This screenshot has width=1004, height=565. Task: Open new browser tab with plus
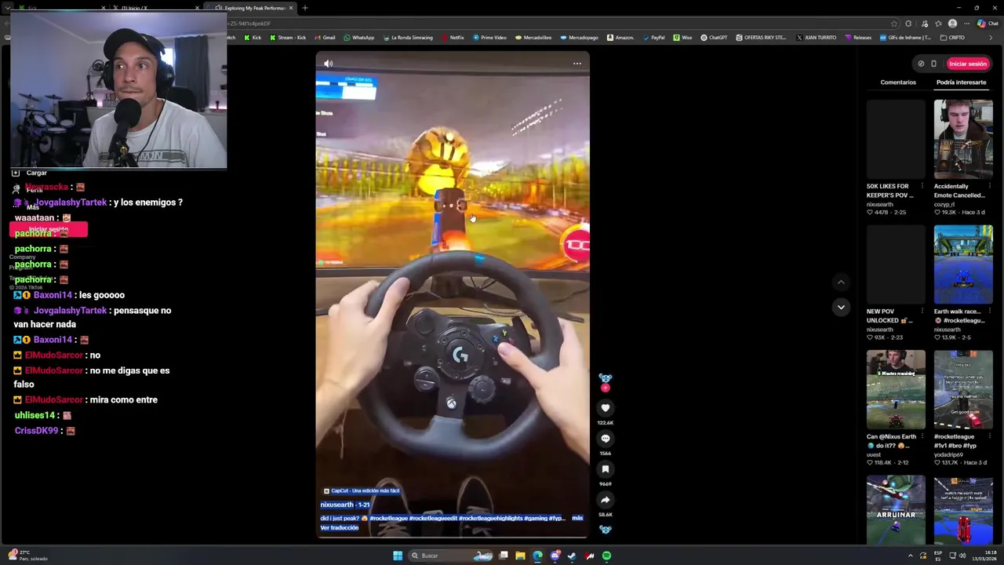click(x=304, y=8)
